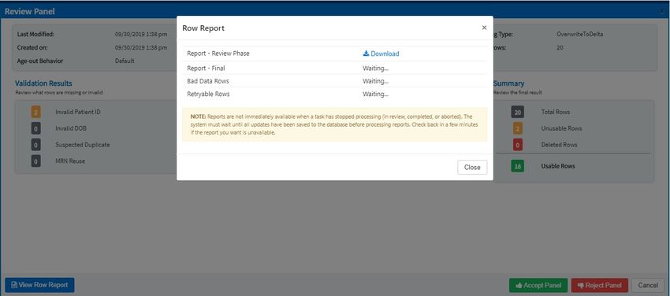This screenshot has width=670, height=296.
Task: Open View Row Report in Review Panel
Action: (39, 285)
